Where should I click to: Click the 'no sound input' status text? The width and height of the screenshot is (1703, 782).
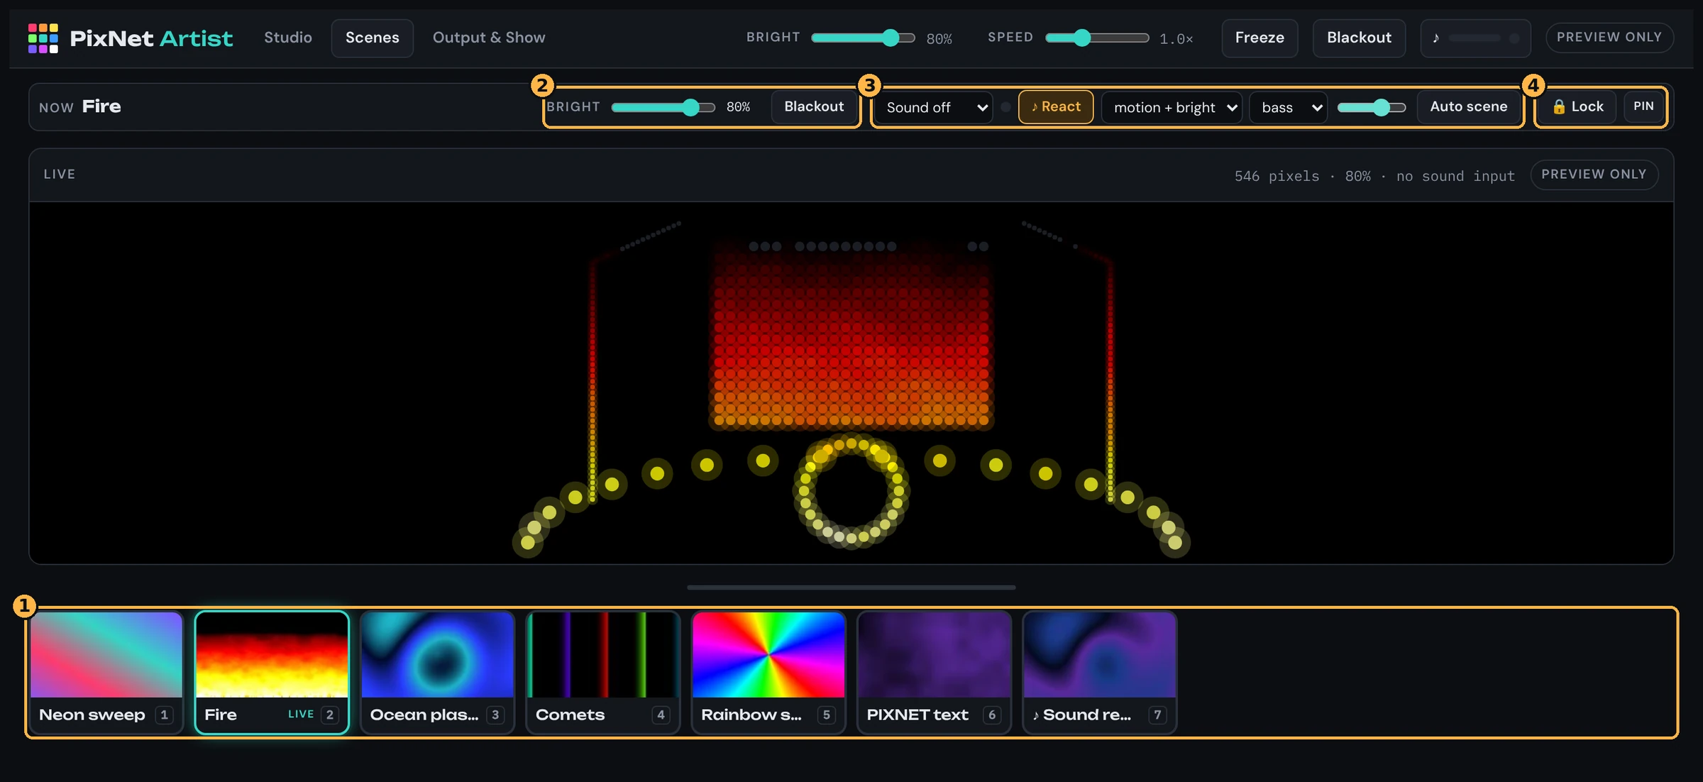[x=1455, y=176]
